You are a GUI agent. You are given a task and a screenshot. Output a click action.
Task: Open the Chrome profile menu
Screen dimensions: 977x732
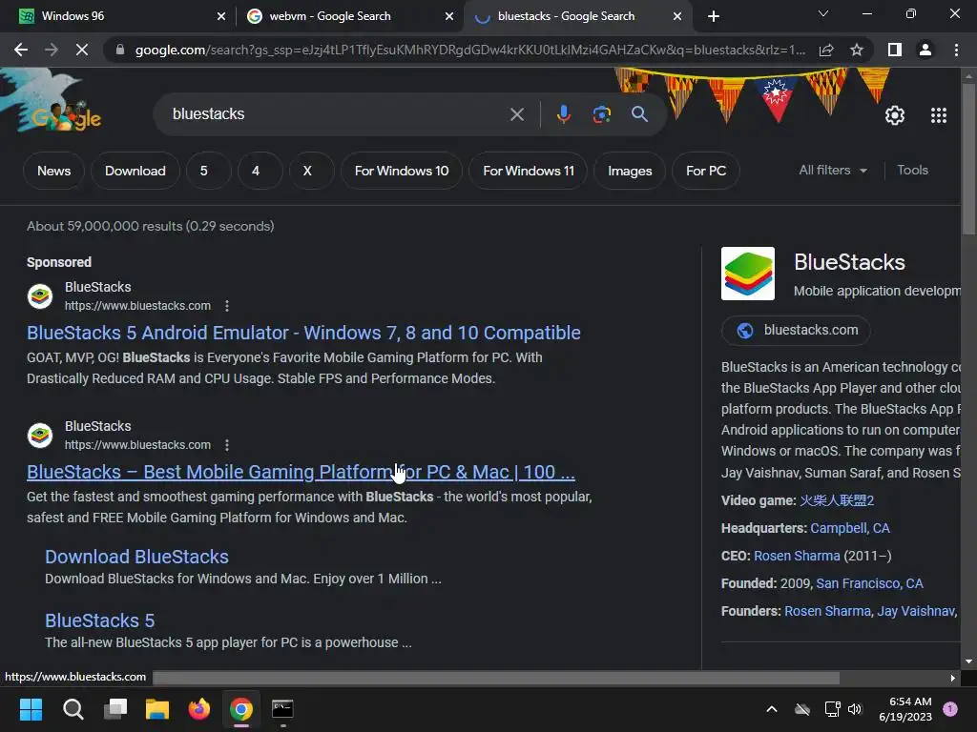pos(925,50)
